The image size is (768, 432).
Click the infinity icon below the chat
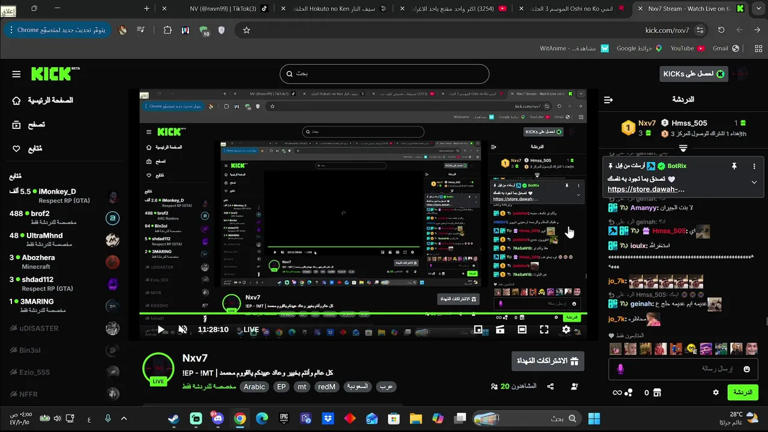pos(616,392)
